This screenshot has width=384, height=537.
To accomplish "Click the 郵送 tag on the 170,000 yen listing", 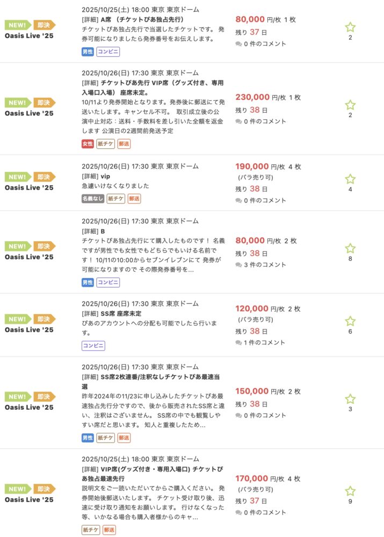I will 109,530.
